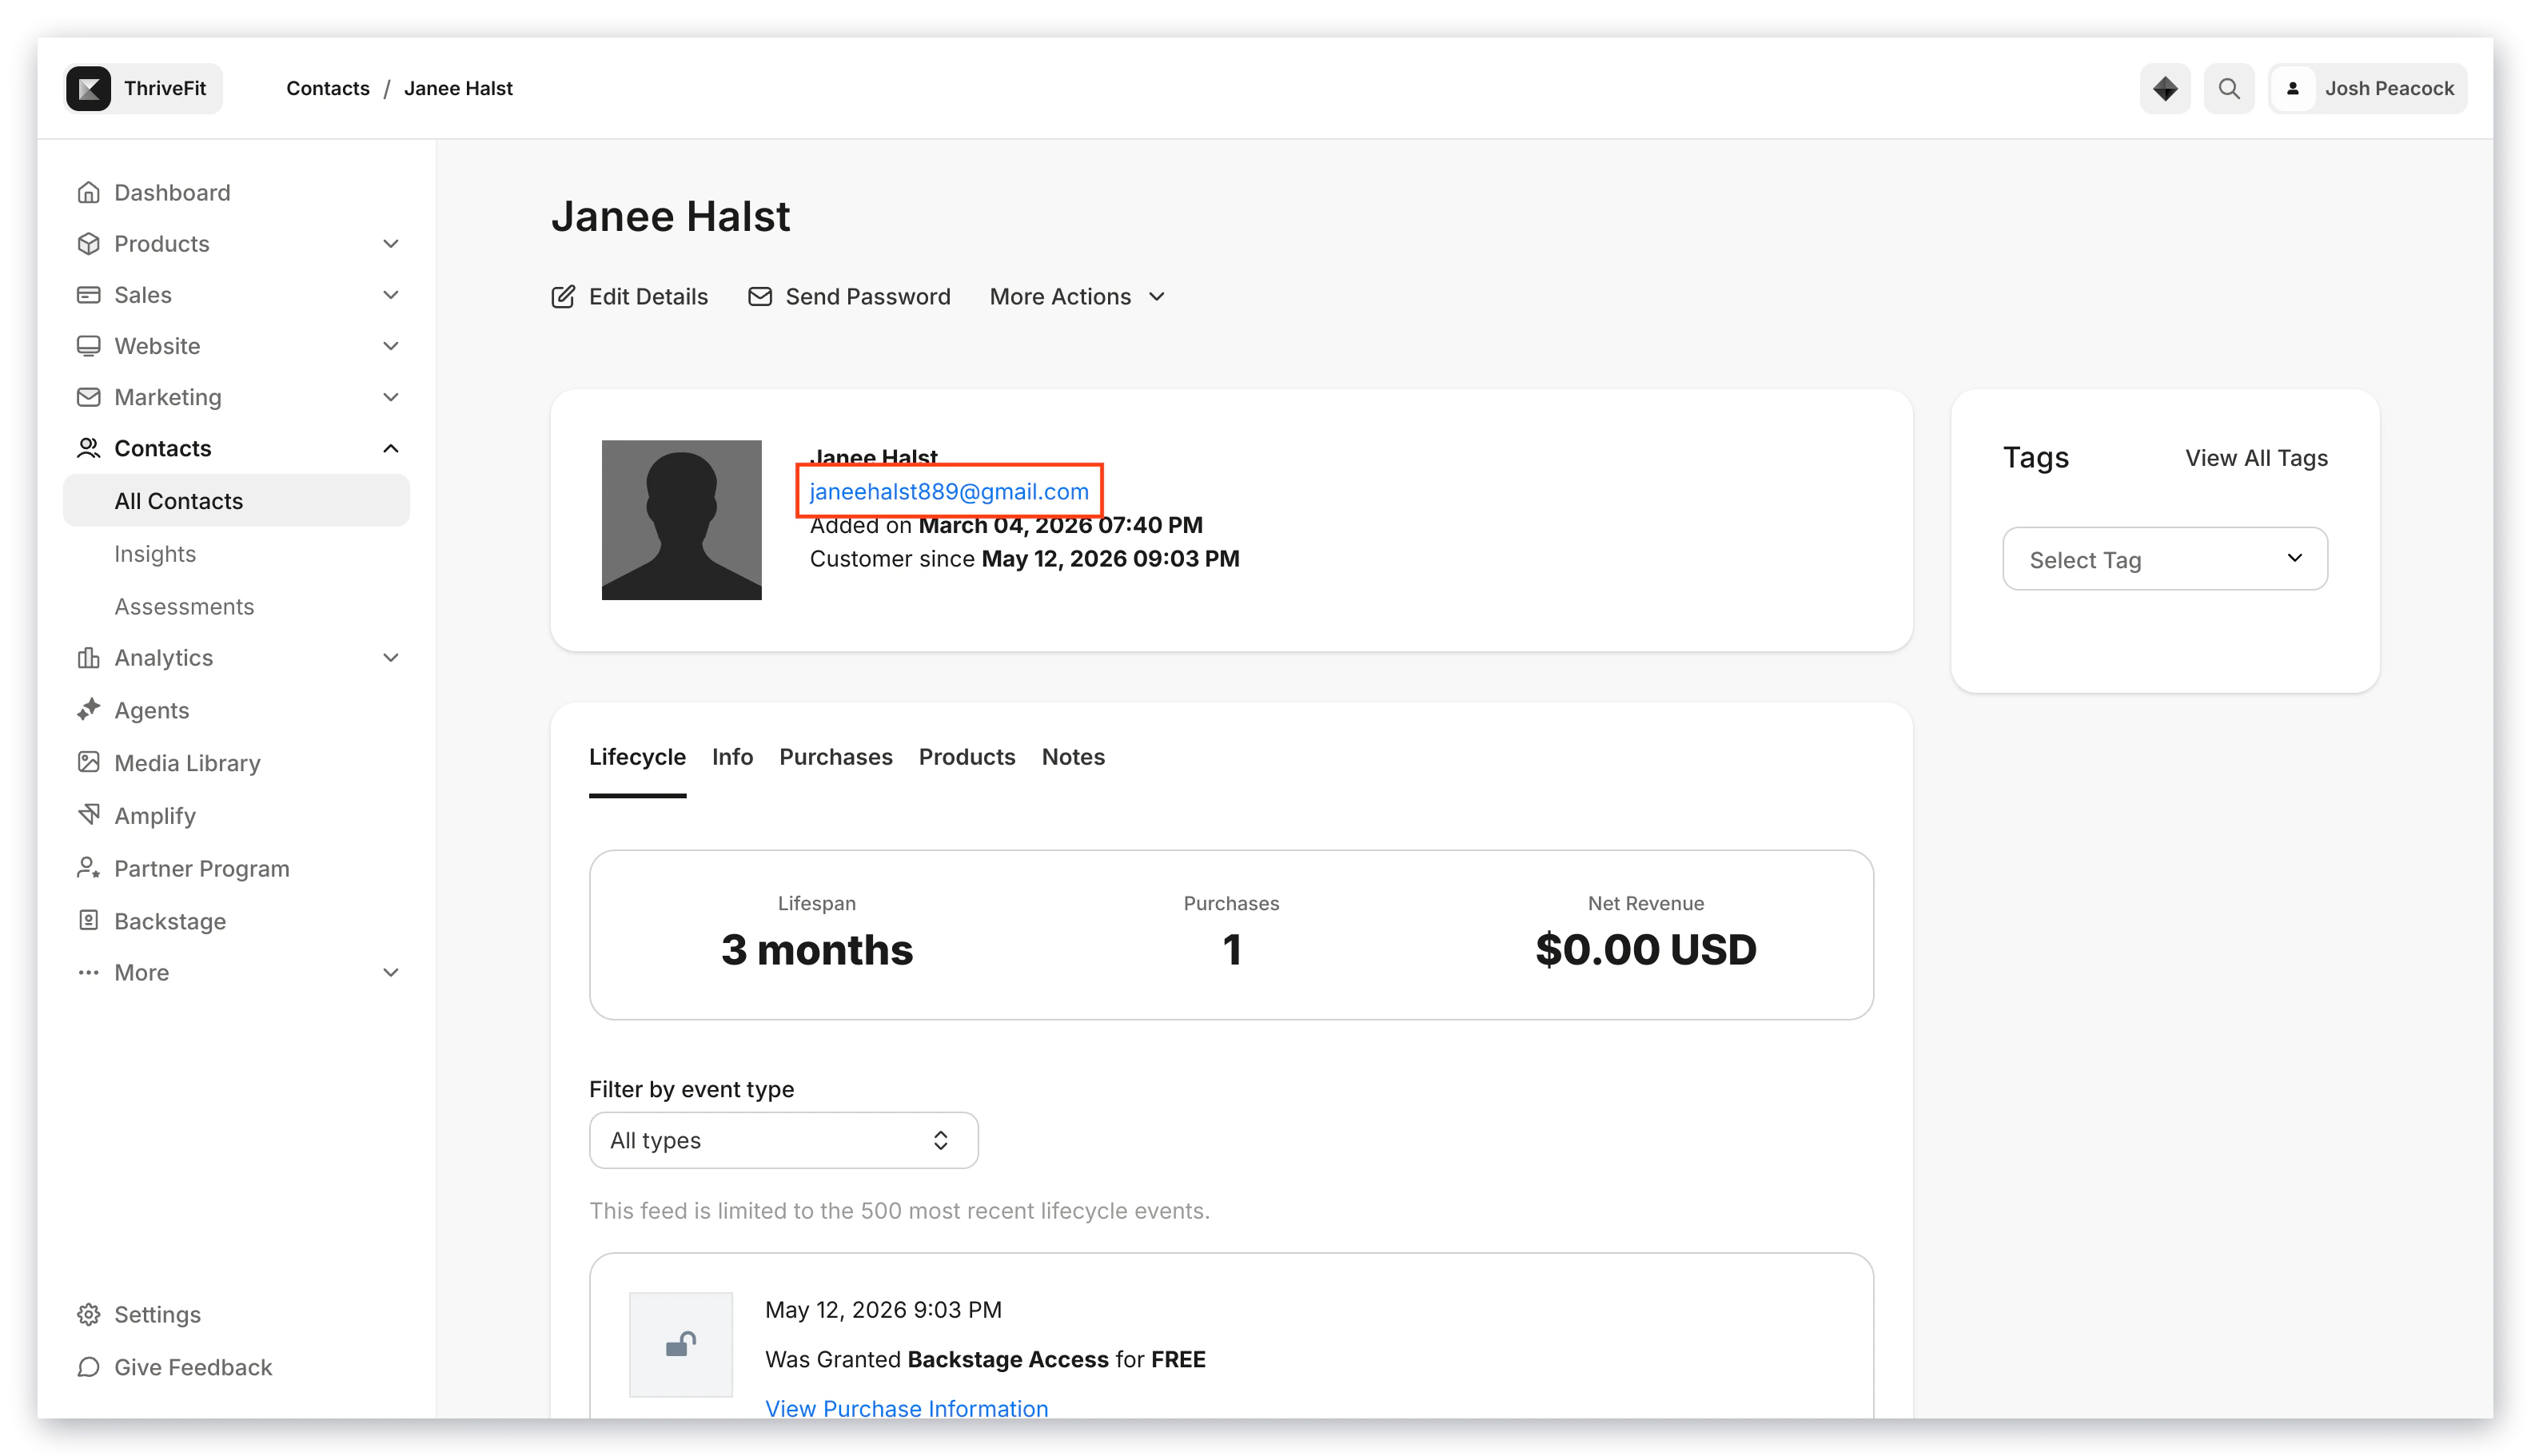Click the Give Feedback speech bubble icon
The image size is (2531, 1456).
pyautogui.click(x=89, y=1367)
